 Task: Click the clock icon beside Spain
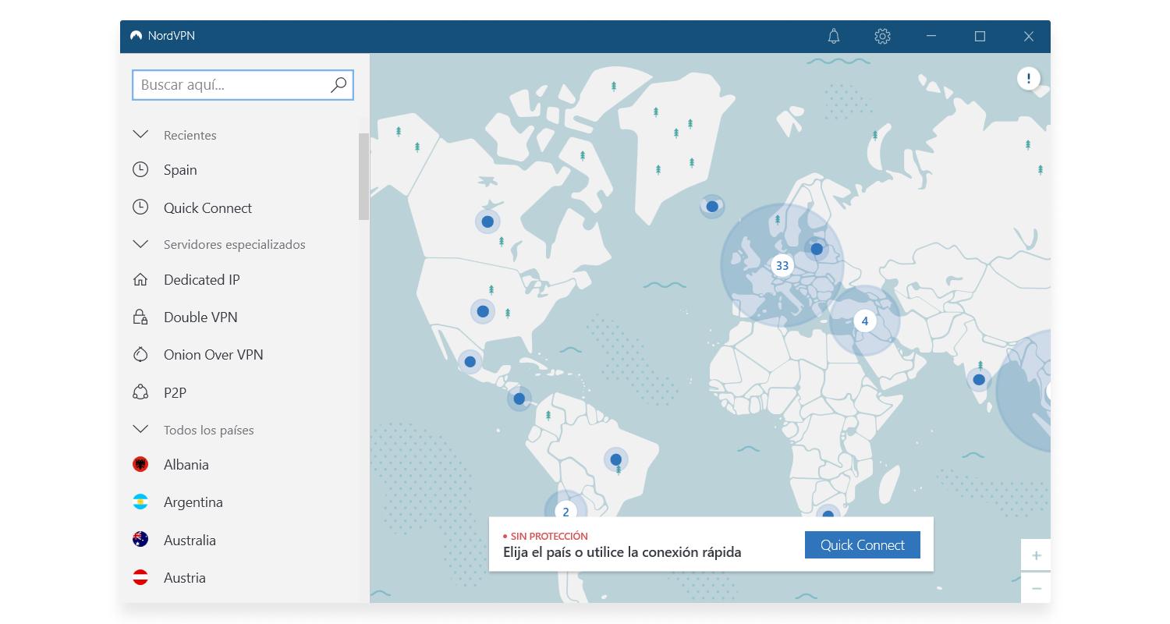pyautogui.click(x=140, y=169)
